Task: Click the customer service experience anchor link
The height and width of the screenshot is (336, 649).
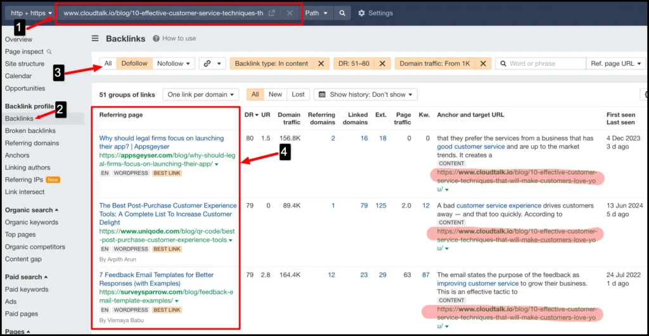Action: pyautogui.click(x=499, y=206)
